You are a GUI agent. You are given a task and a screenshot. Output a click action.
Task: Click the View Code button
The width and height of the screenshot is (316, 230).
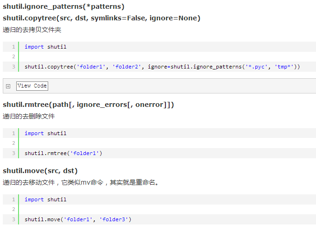32,86
